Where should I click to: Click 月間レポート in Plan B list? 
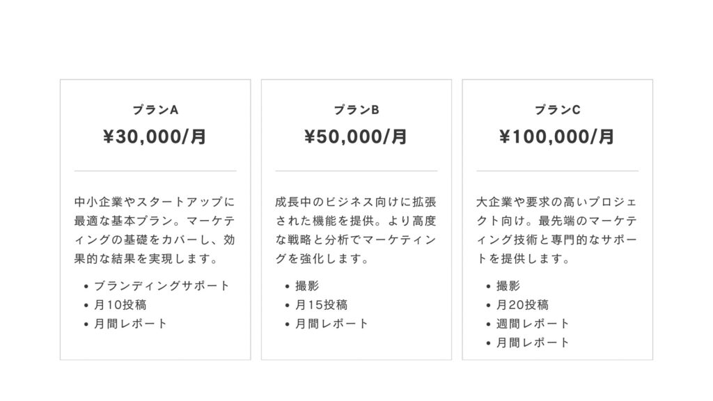[x=331, y=324]
